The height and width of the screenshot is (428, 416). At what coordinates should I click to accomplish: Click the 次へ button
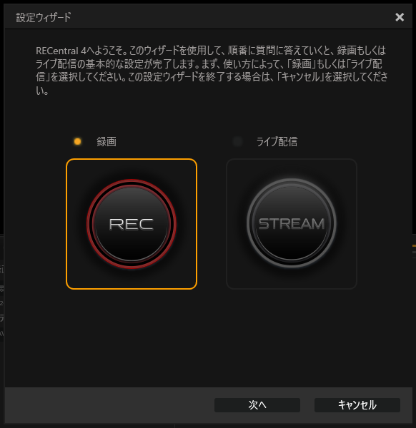257,404
